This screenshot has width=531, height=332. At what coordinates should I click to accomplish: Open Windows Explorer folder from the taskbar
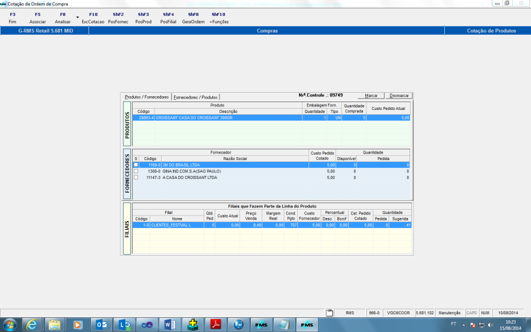(x=54, y=325)
